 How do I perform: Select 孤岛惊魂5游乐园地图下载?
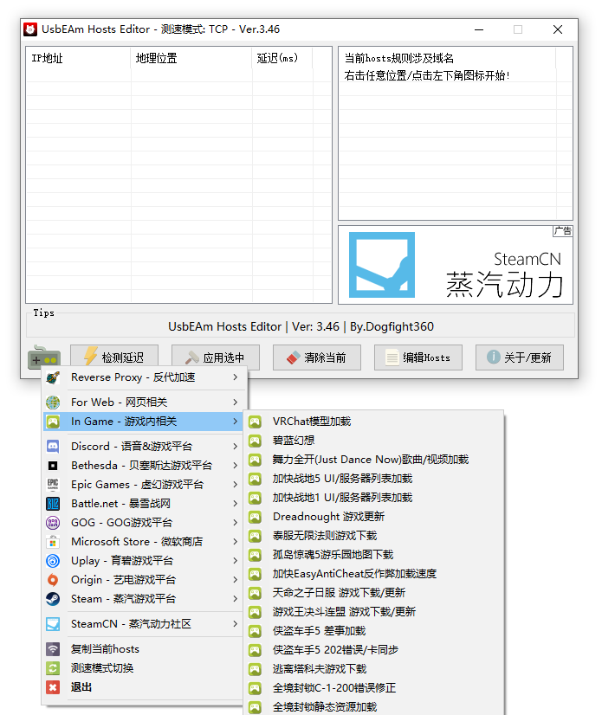(374, 555)
